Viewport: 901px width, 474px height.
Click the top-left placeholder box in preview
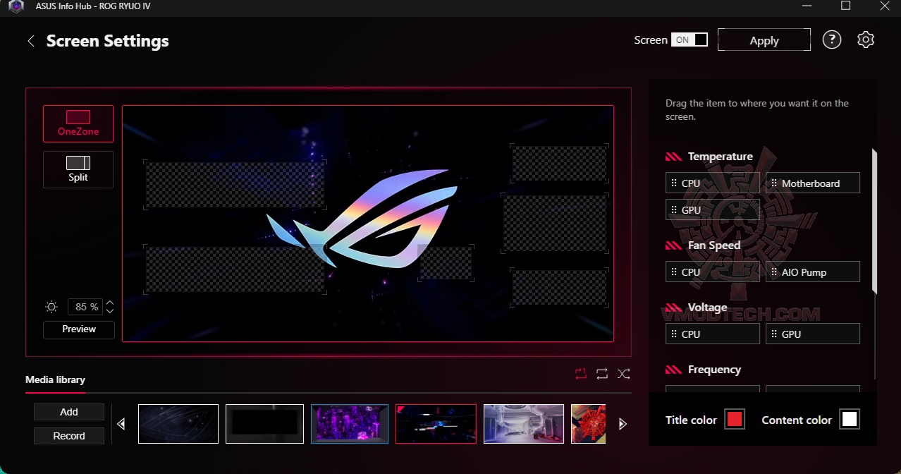coord(235,184)
